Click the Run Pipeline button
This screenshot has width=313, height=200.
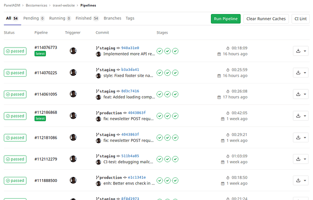tap(226, 19)
